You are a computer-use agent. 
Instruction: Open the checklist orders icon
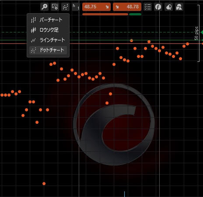coord(147,7)
